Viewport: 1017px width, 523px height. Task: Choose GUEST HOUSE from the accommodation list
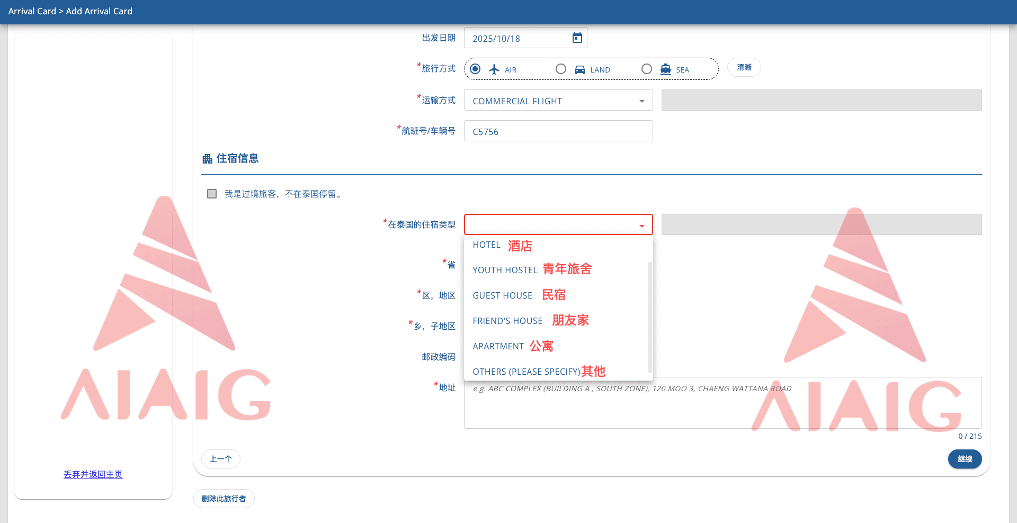pyautogui.click(x=556, y=295)
